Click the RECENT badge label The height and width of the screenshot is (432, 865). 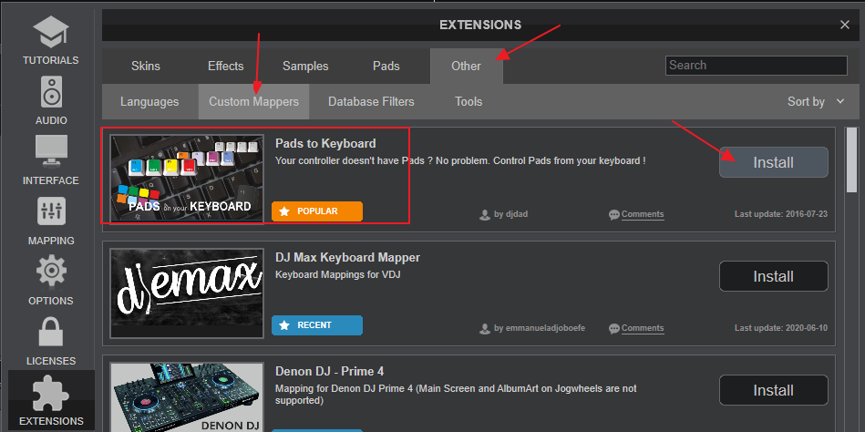[x=317, y=325]
